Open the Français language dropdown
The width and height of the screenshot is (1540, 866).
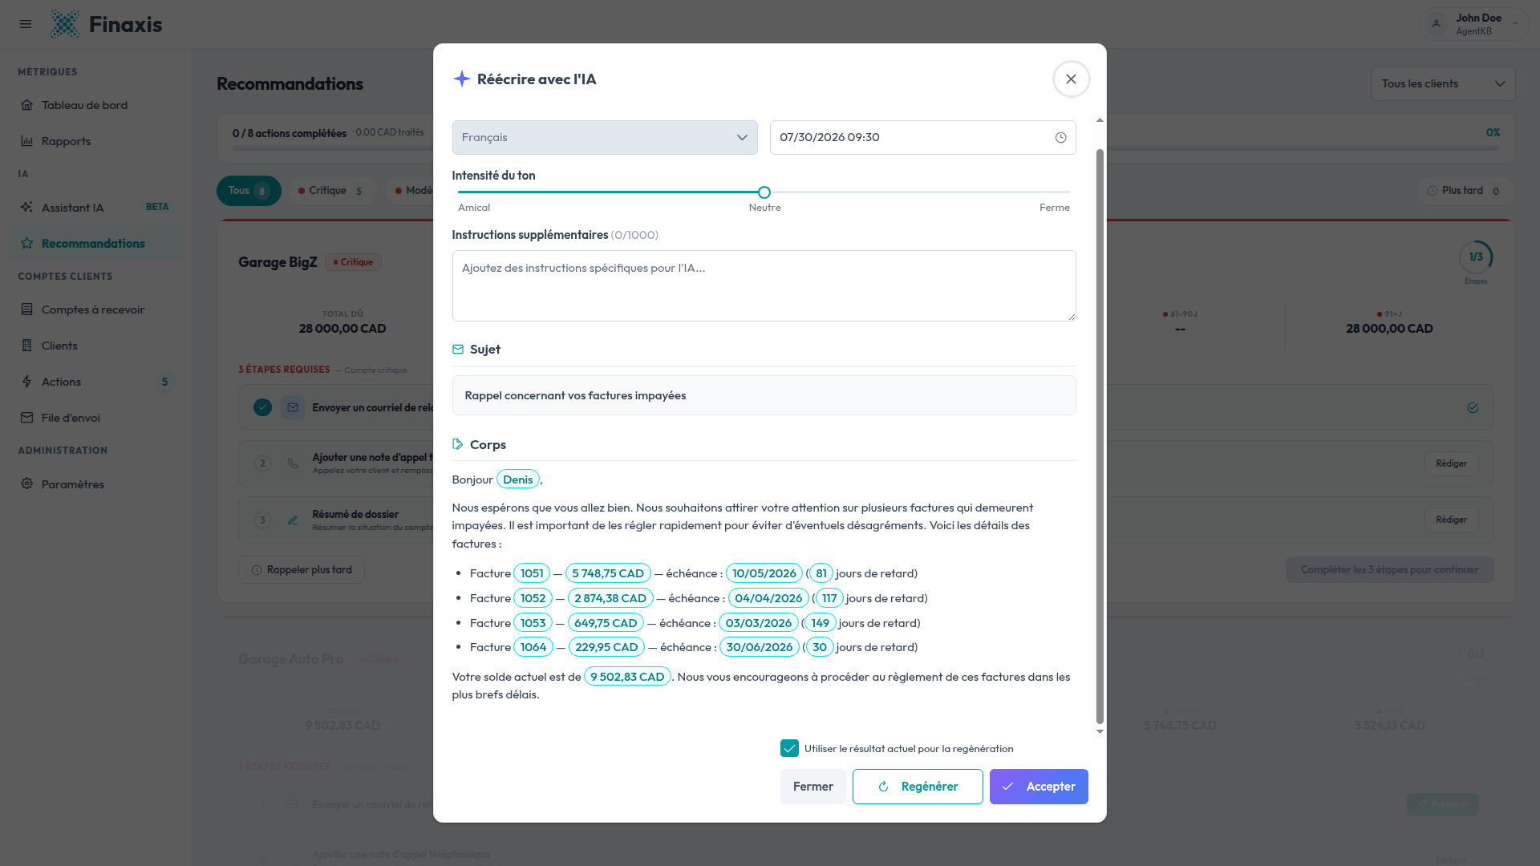(605, 138)
